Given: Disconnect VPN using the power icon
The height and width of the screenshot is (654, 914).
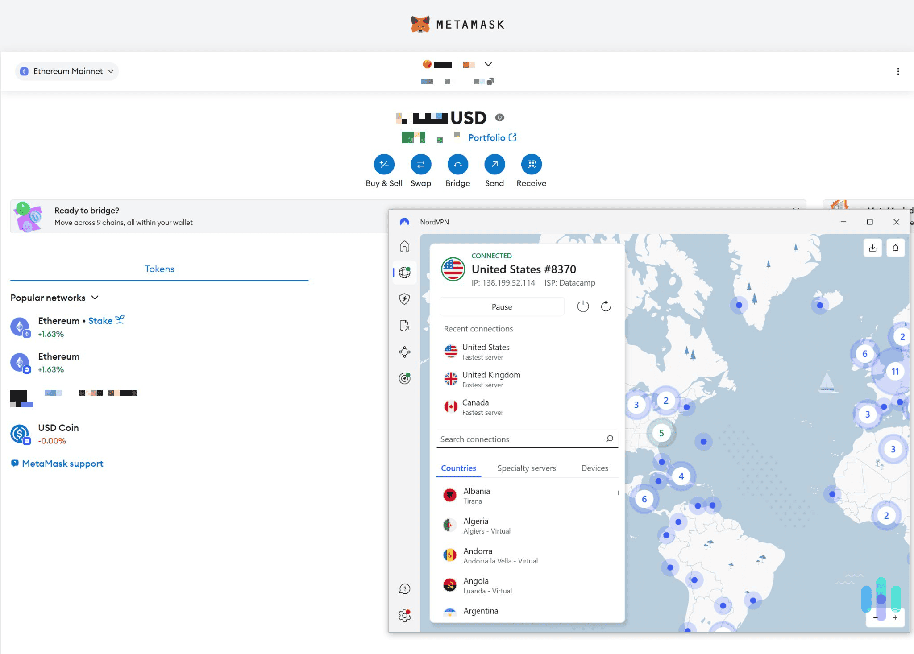Looking at the screenshot, I should pos(583,306).
